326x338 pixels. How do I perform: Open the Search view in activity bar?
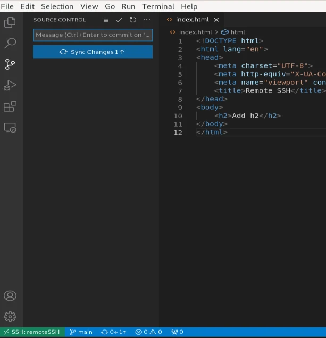tap(10, 43)
